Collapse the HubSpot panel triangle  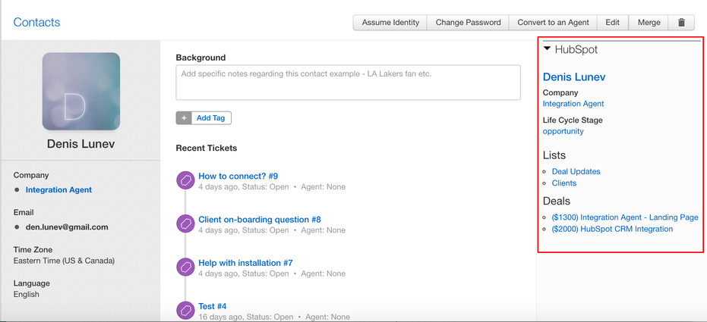[547, 48]
